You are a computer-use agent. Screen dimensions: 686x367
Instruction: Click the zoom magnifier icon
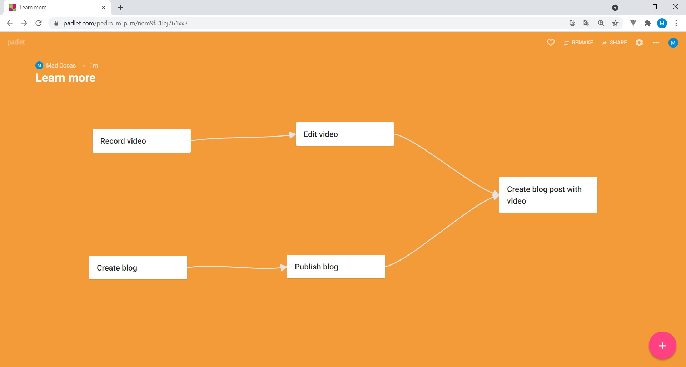[x=601, y=23]
